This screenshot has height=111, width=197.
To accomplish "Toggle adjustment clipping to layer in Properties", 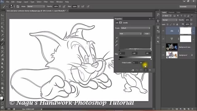I will (x=133, y=70).
